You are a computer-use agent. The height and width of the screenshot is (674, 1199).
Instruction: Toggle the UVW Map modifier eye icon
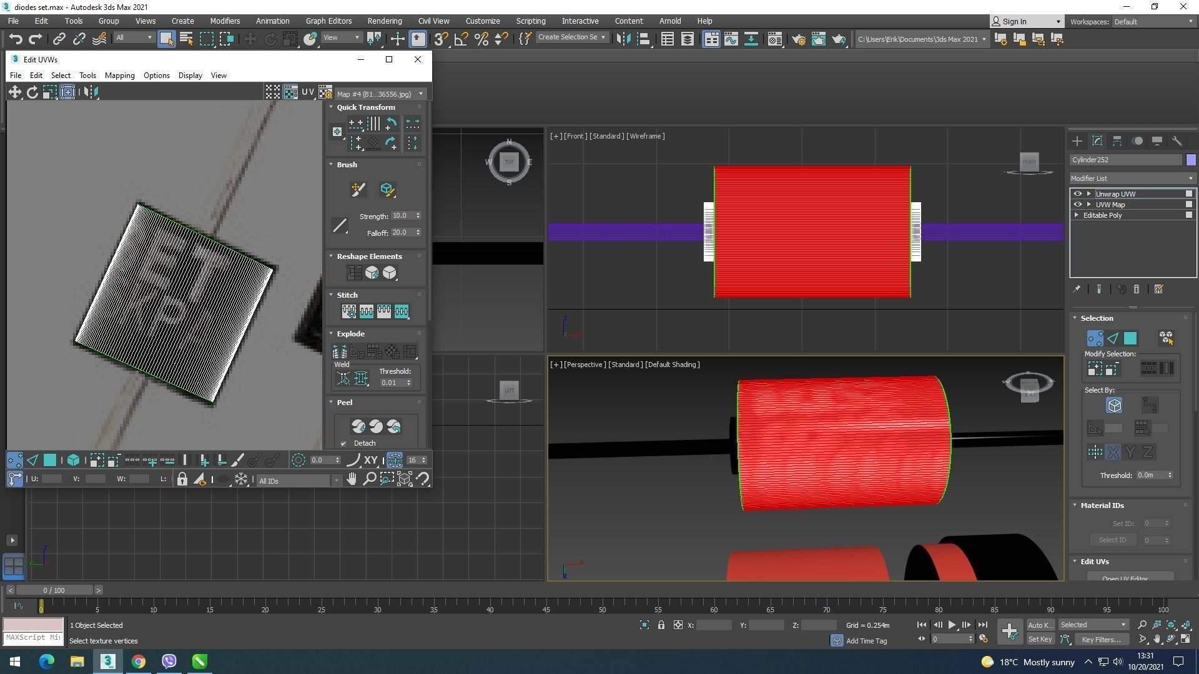coord(1077,205)
